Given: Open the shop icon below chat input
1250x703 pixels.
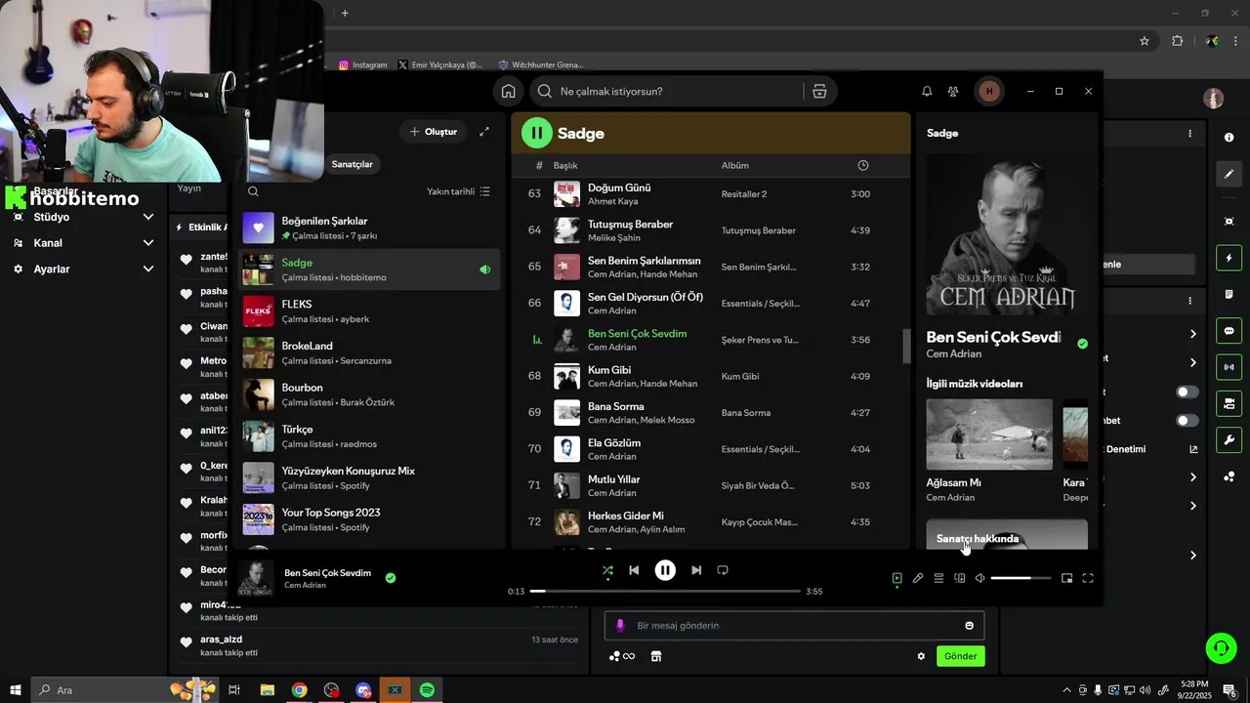Looking at the screenshot, I should [656, 656].
